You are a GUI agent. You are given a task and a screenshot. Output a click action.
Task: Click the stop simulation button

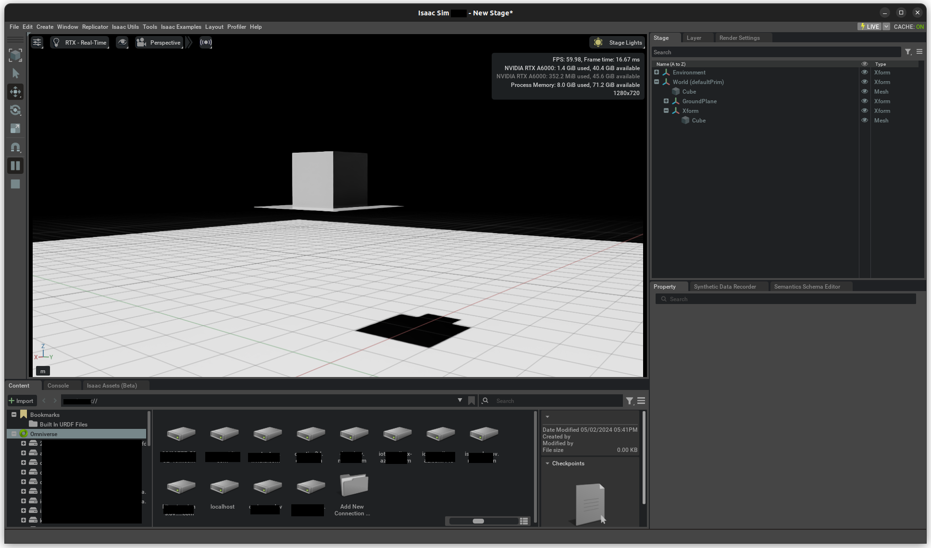(15, 184)
